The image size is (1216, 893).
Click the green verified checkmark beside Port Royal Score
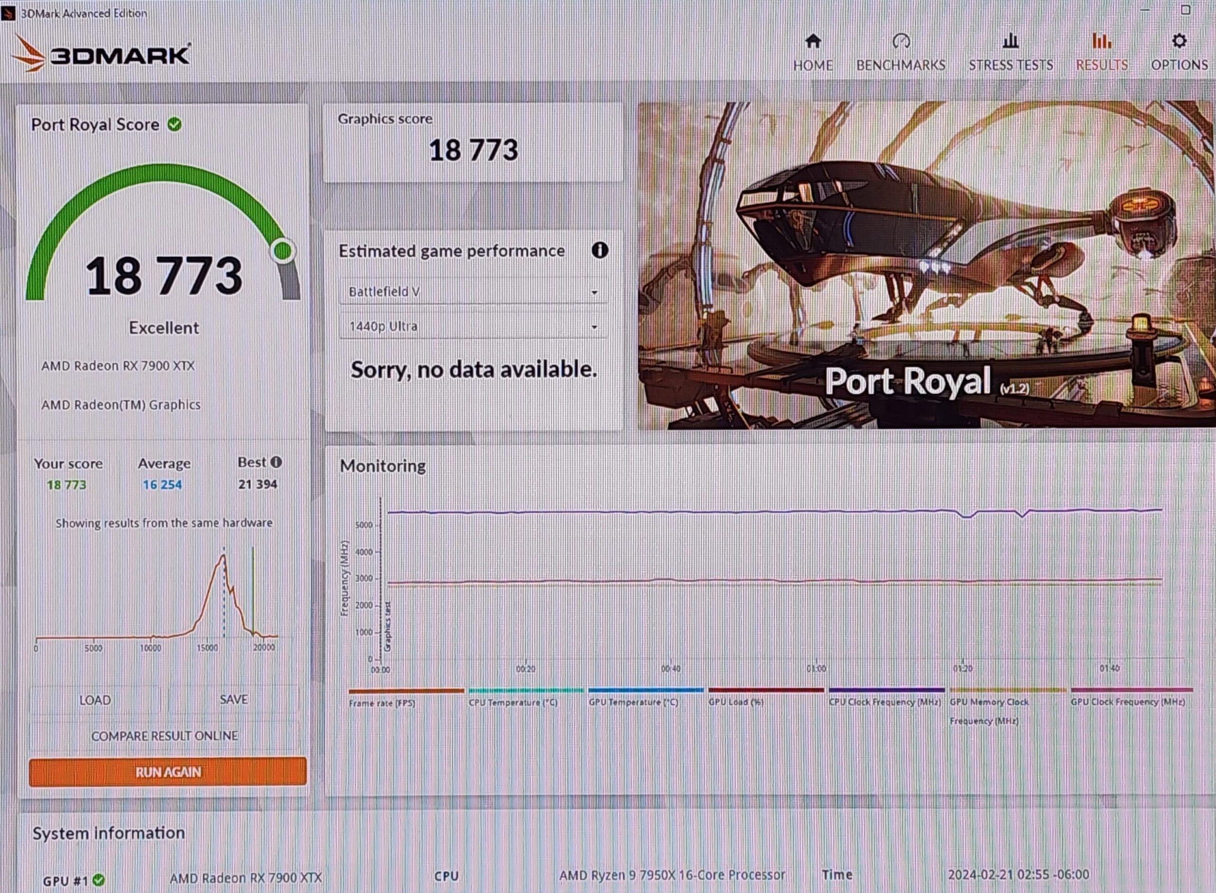tap(174, 124)
